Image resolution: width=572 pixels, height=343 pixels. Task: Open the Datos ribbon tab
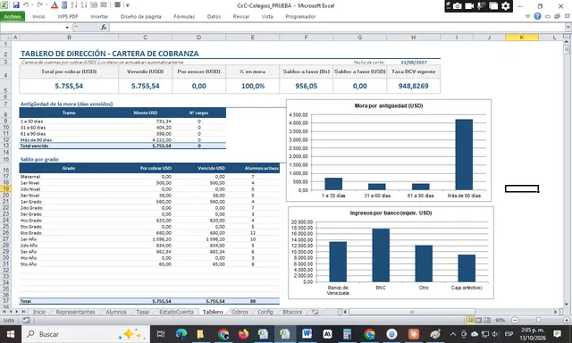pos(214,16)
